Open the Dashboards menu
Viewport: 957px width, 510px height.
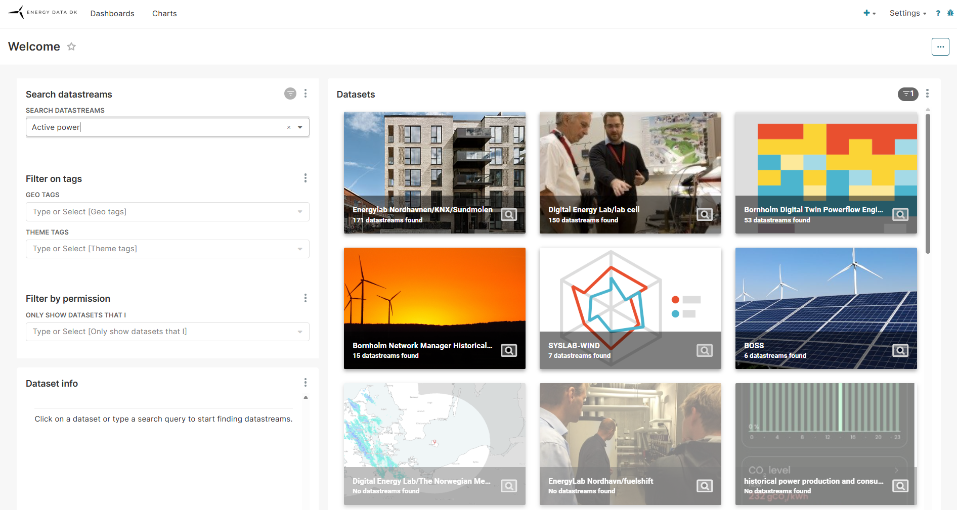[112, 14]
